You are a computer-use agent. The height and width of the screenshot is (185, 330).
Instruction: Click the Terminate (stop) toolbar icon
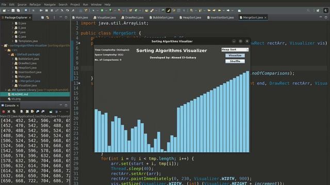[x=52, y=10]
